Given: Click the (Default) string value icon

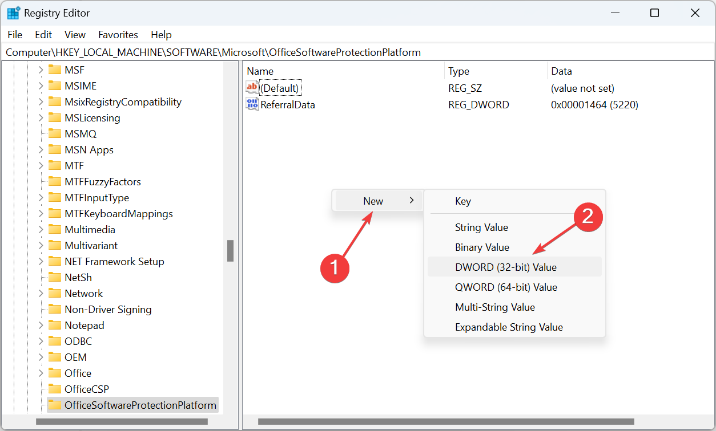Looking at the screenshot, I should point(252,88).
